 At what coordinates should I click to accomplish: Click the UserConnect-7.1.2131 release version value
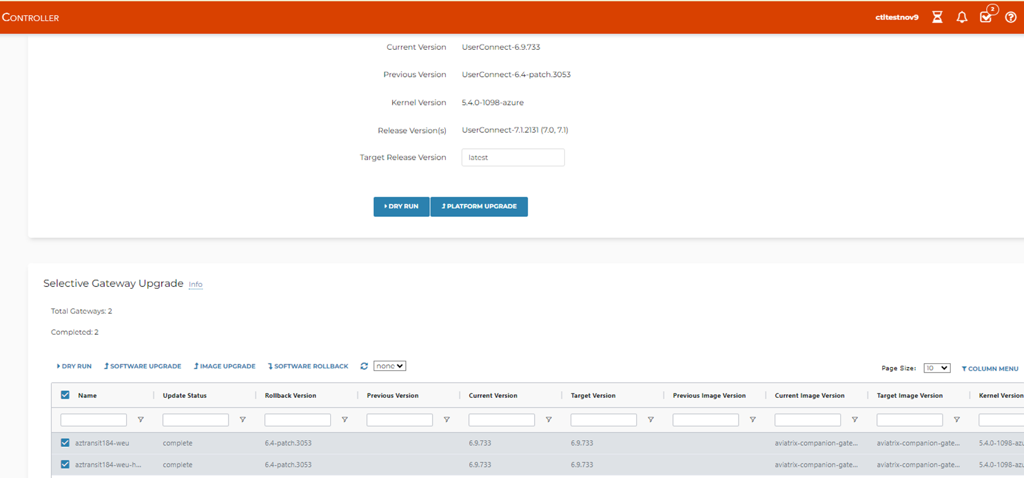(515, 131)
